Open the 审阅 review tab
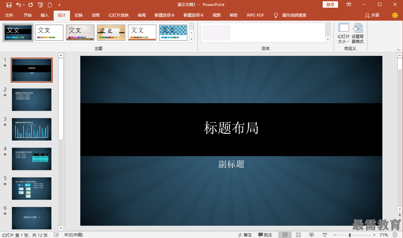The width and height of the screenshot is (403, 238). point(142,15)
